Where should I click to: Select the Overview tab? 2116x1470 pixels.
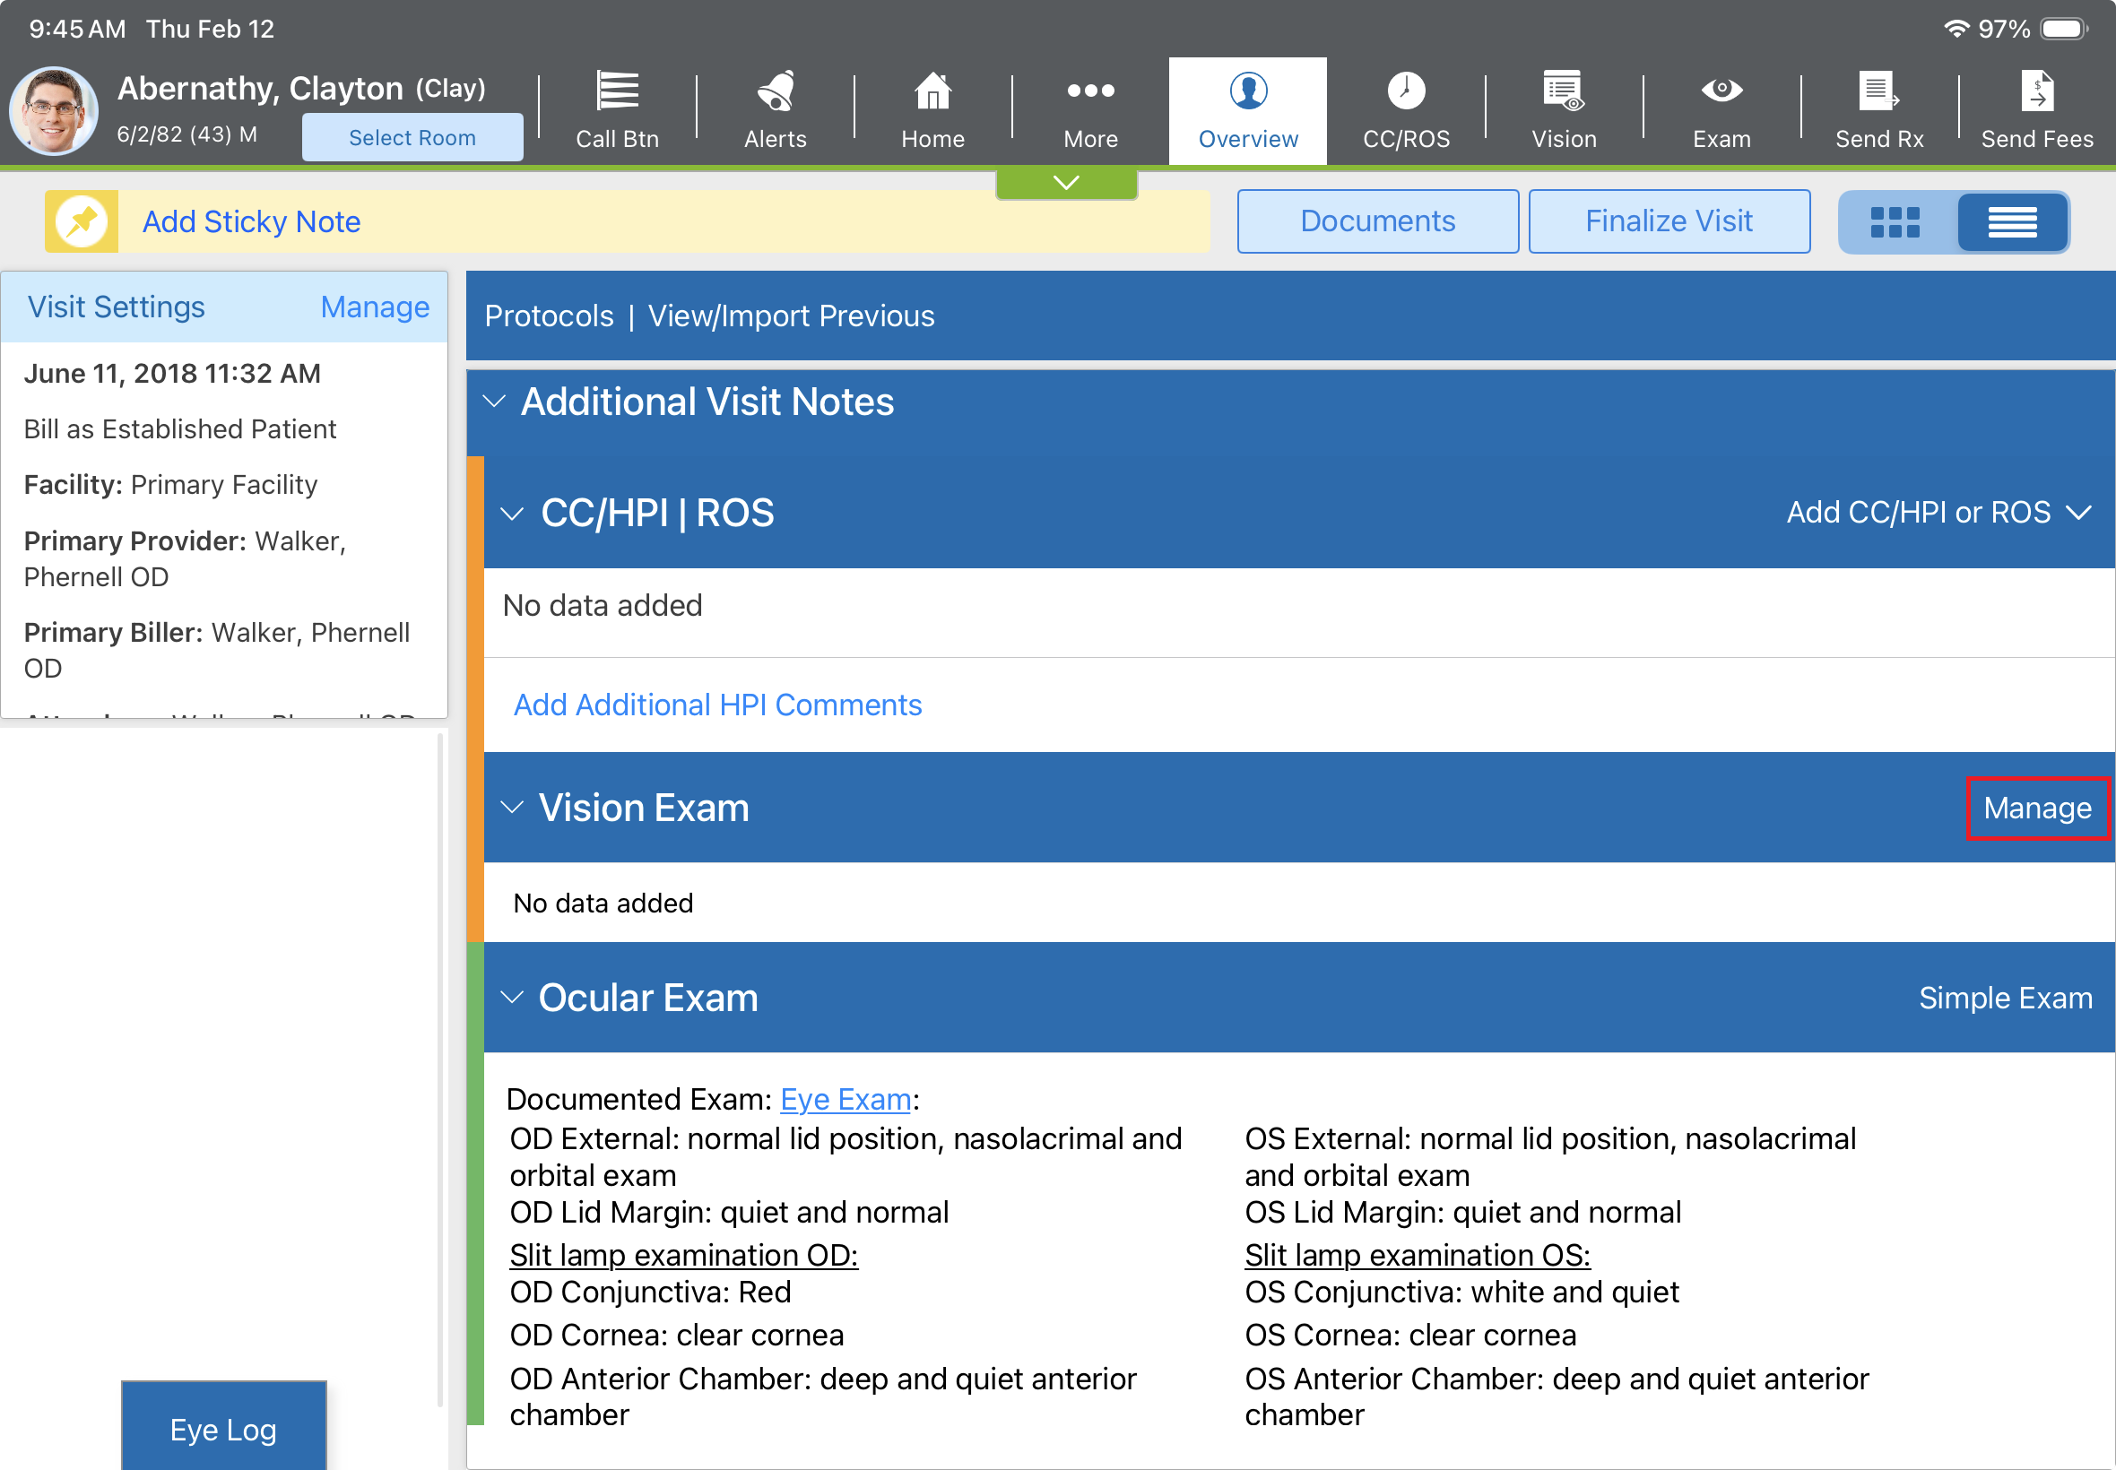click(1247, 109)
